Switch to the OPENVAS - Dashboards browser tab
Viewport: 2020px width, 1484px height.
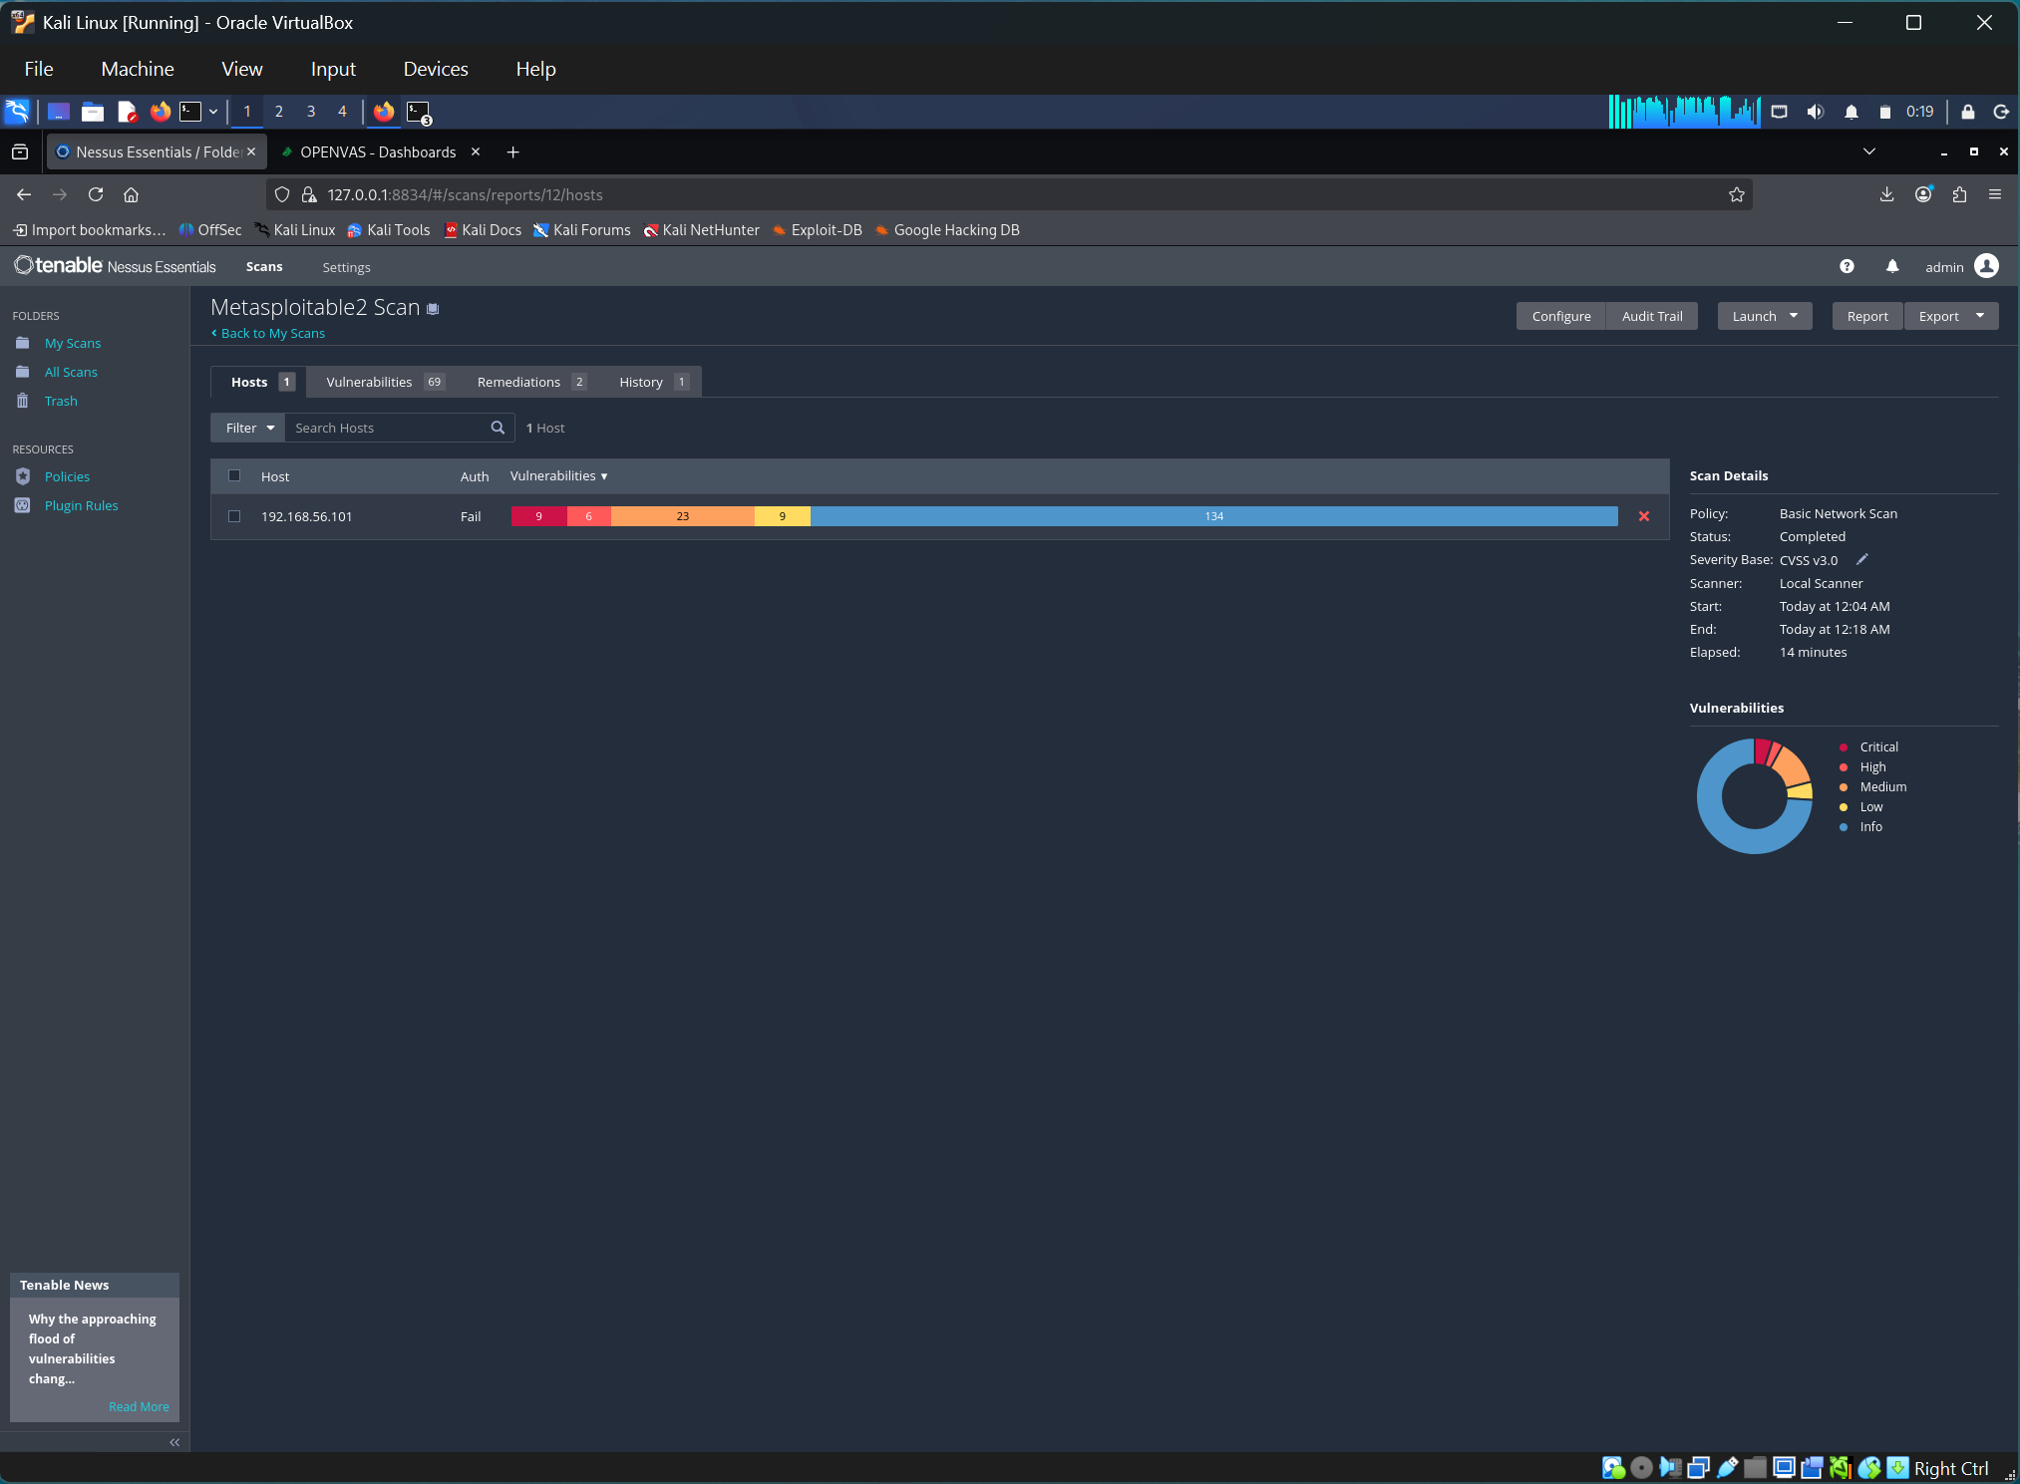pyautogui.click(x=377, y=151)
